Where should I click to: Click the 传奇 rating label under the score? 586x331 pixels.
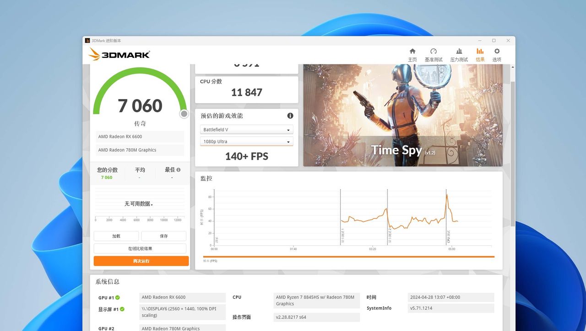140,124
